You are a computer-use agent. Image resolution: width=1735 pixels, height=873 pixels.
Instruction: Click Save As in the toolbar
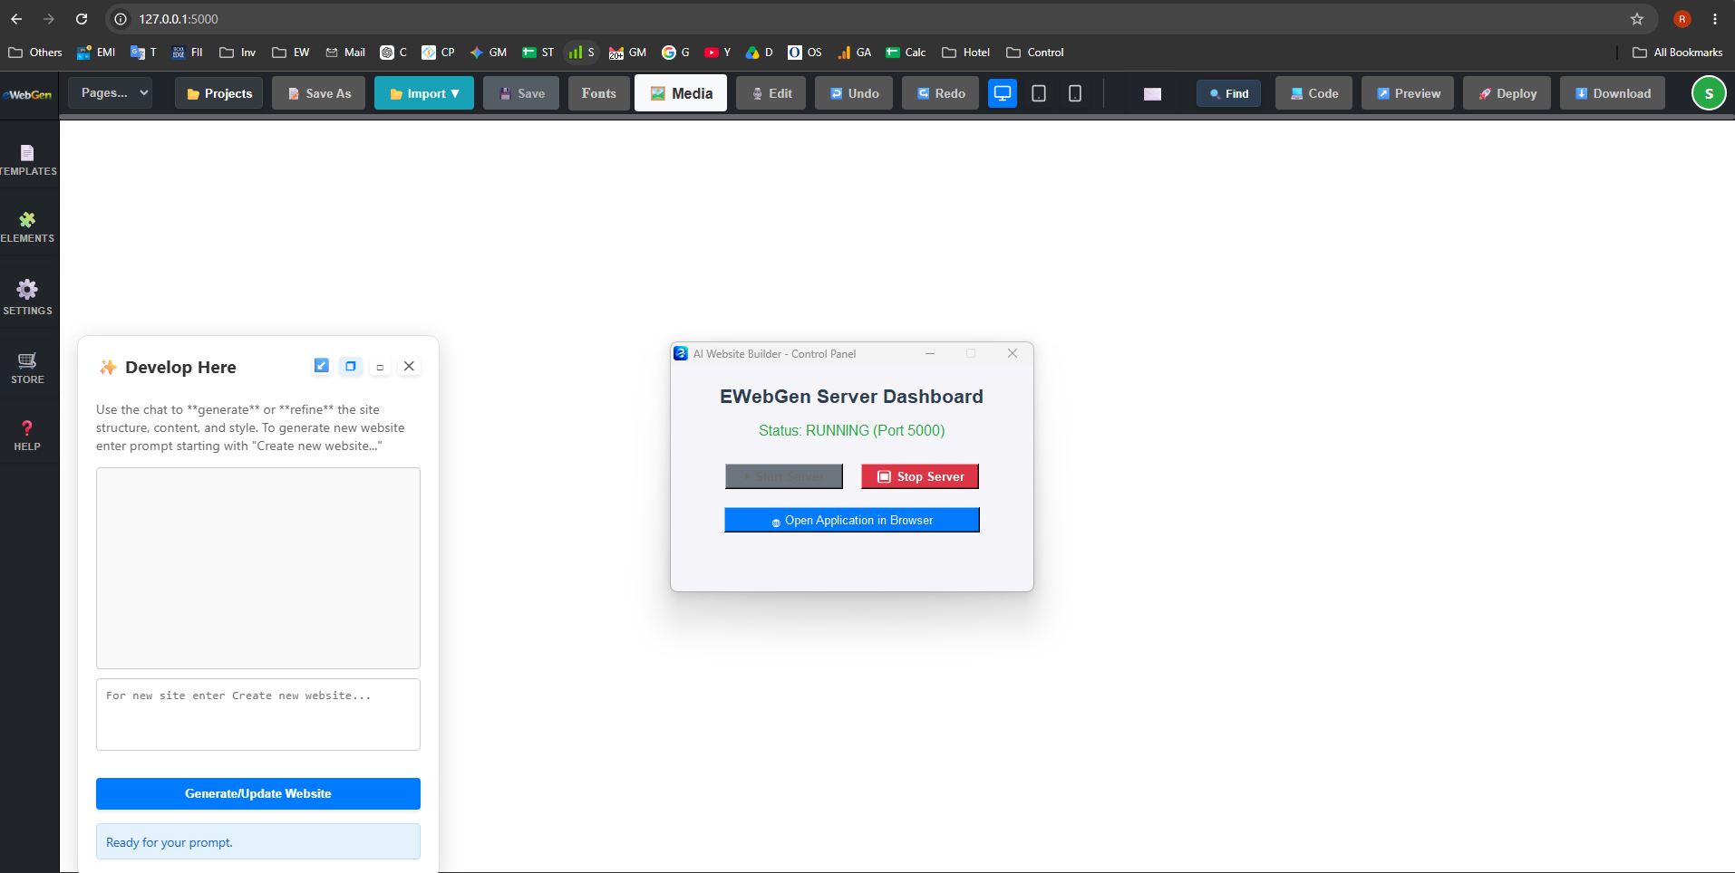tap(319, 93)
